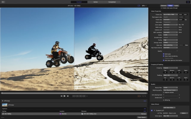Go to the previous frame marker

point(61,96)
